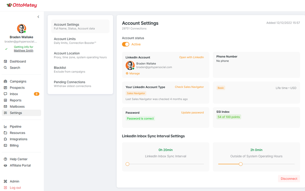Click the Basic plan tag
This screenshot has width=305, height=191.
coord(221,88)
